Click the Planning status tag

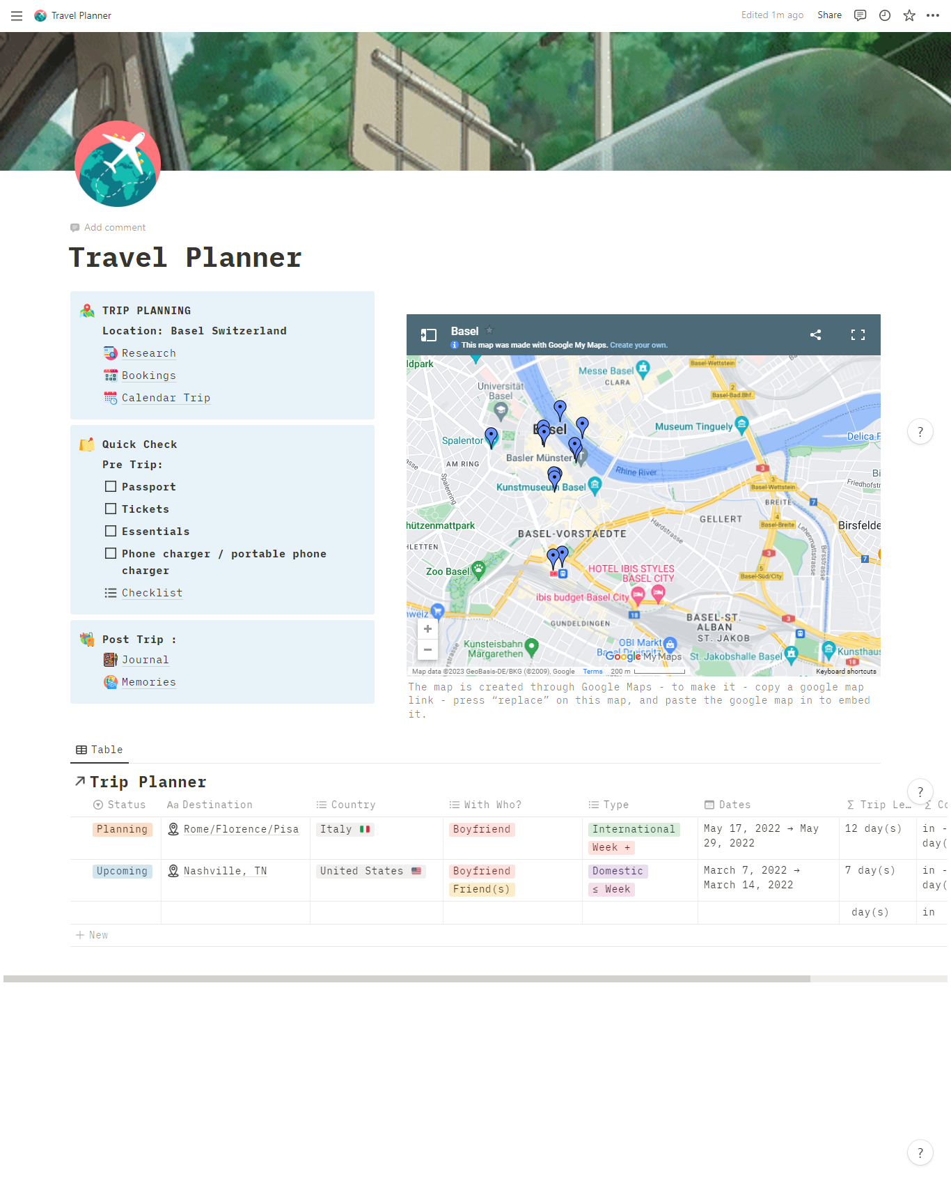click(x=122, y=829)
